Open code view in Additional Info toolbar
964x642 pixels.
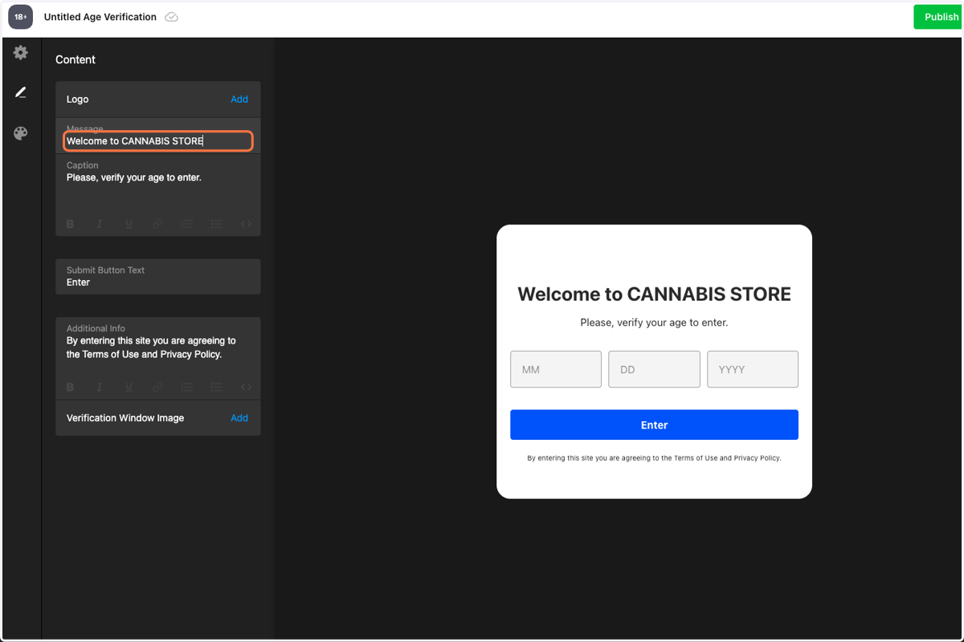pyautogui.click(x=246, y=387)
